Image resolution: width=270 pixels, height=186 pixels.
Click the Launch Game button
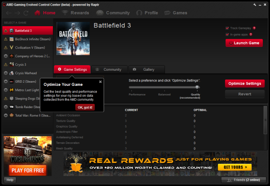click(244, 43)
